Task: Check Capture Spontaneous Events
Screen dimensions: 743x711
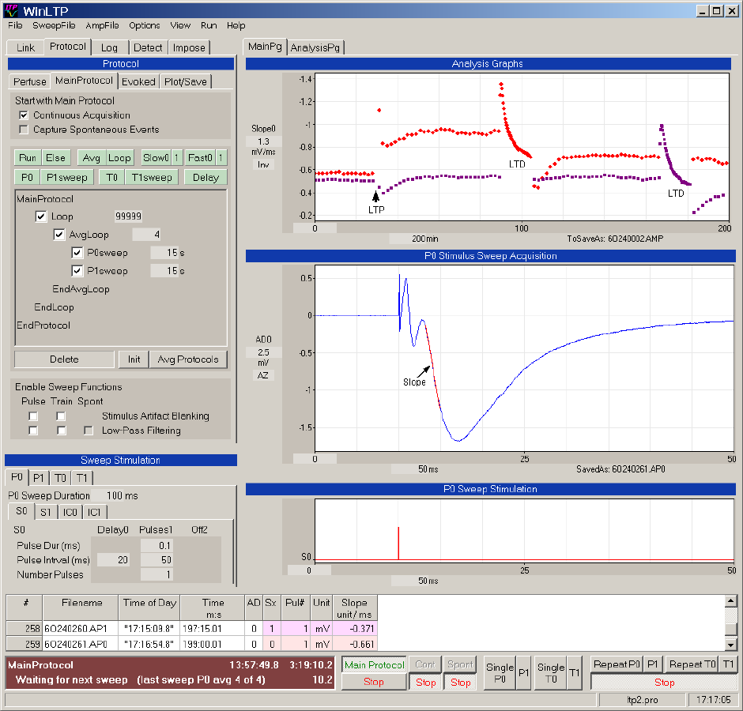Action: pos(24,130)
